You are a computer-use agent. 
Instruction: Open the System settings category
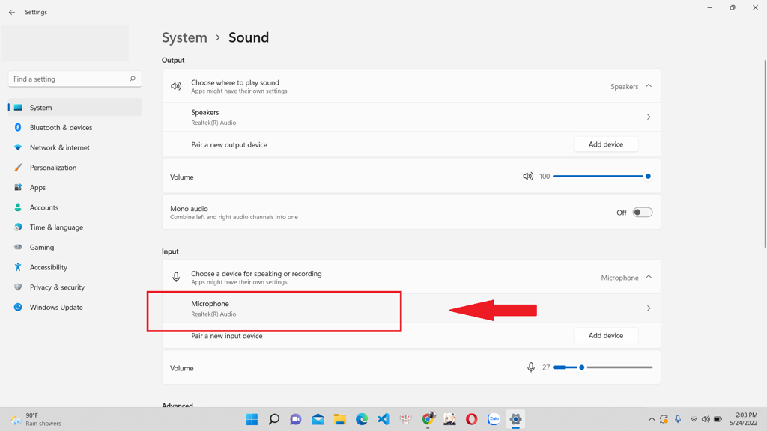(75, 108)
